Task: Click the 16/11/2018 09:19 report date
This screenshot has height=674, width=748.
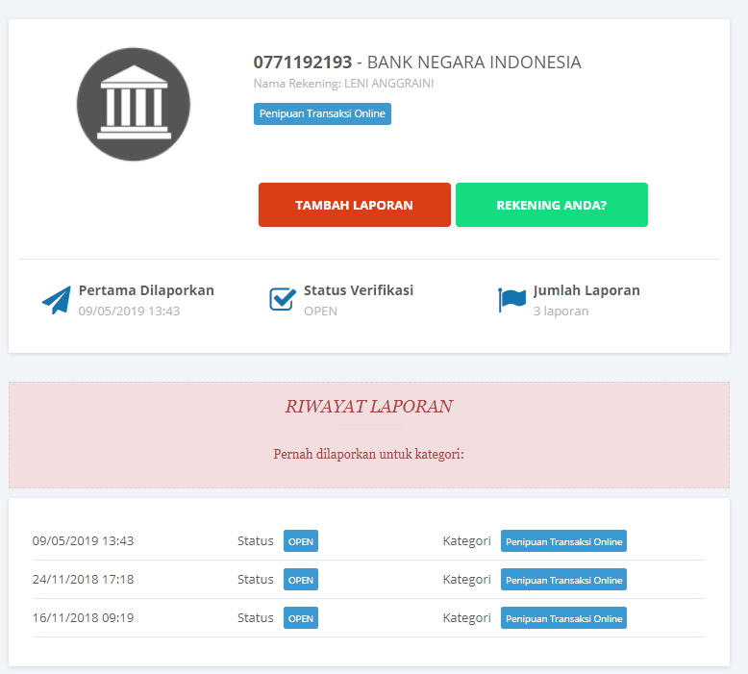Action: 83,617
